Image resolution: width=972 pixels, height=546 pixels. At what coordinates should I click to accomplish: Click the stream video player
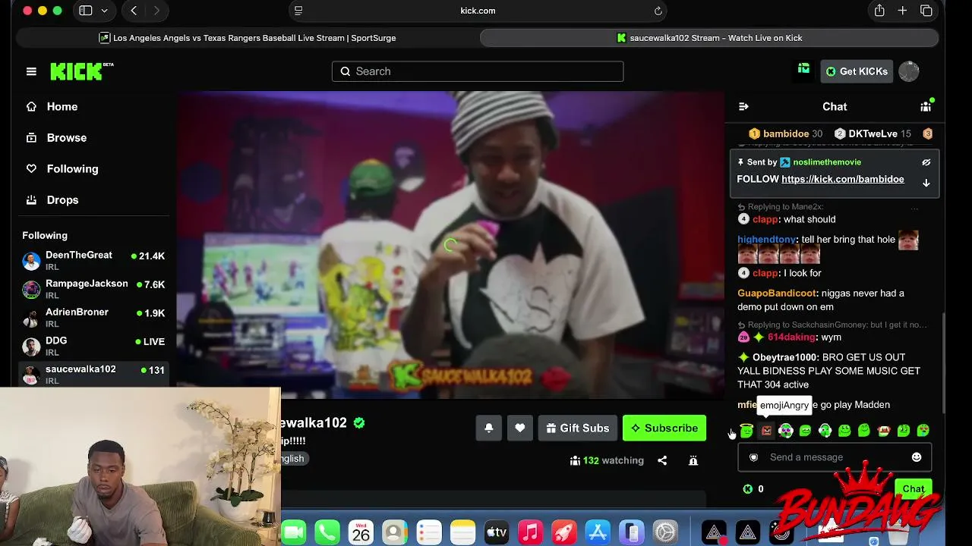(450, 245)
